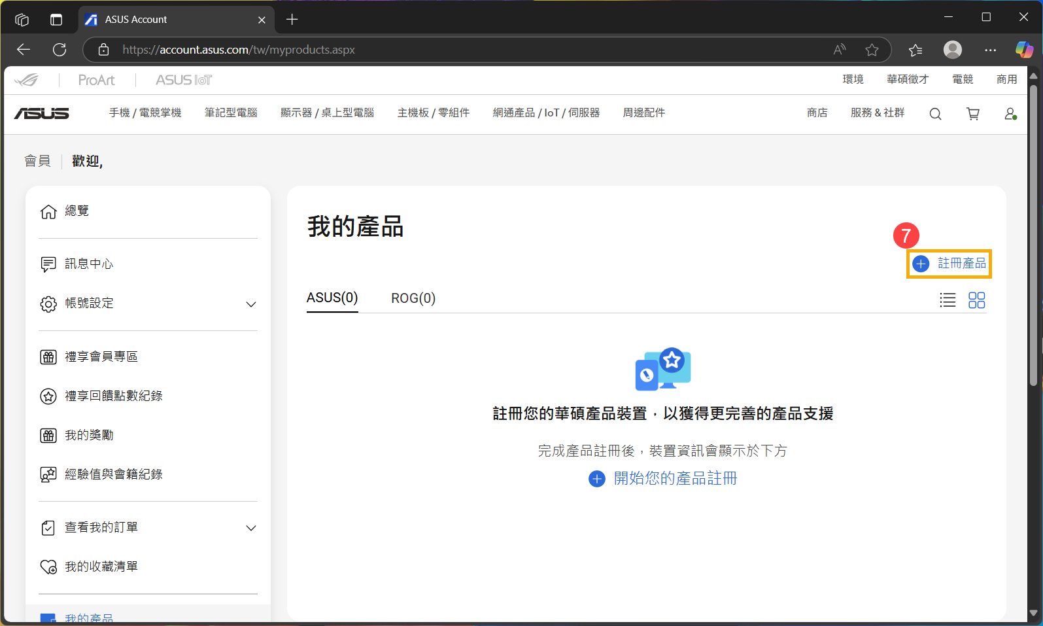The image size is (1043, 626).
Task: Click the read aloud icon
Action: click(840, 50)
